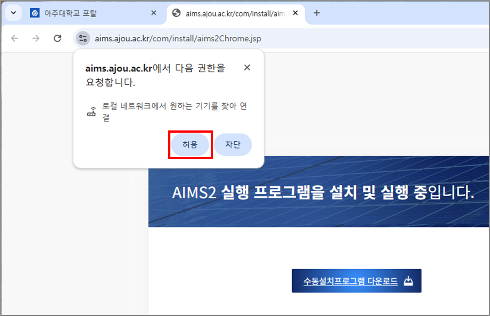Viewport: 490px width, 316px height.
Task: Click the 수동설치프로그램 다운로드 link
Action: pos(351,281)
